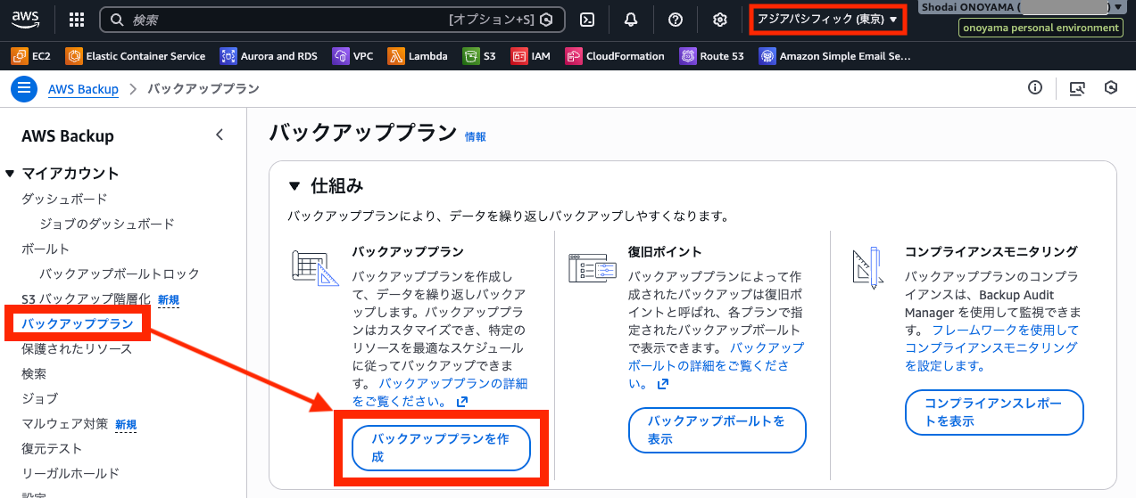Select バックアッププラン in sidebar
The height and width of the screenshot is (498, 1136).
tap(77, 323)
